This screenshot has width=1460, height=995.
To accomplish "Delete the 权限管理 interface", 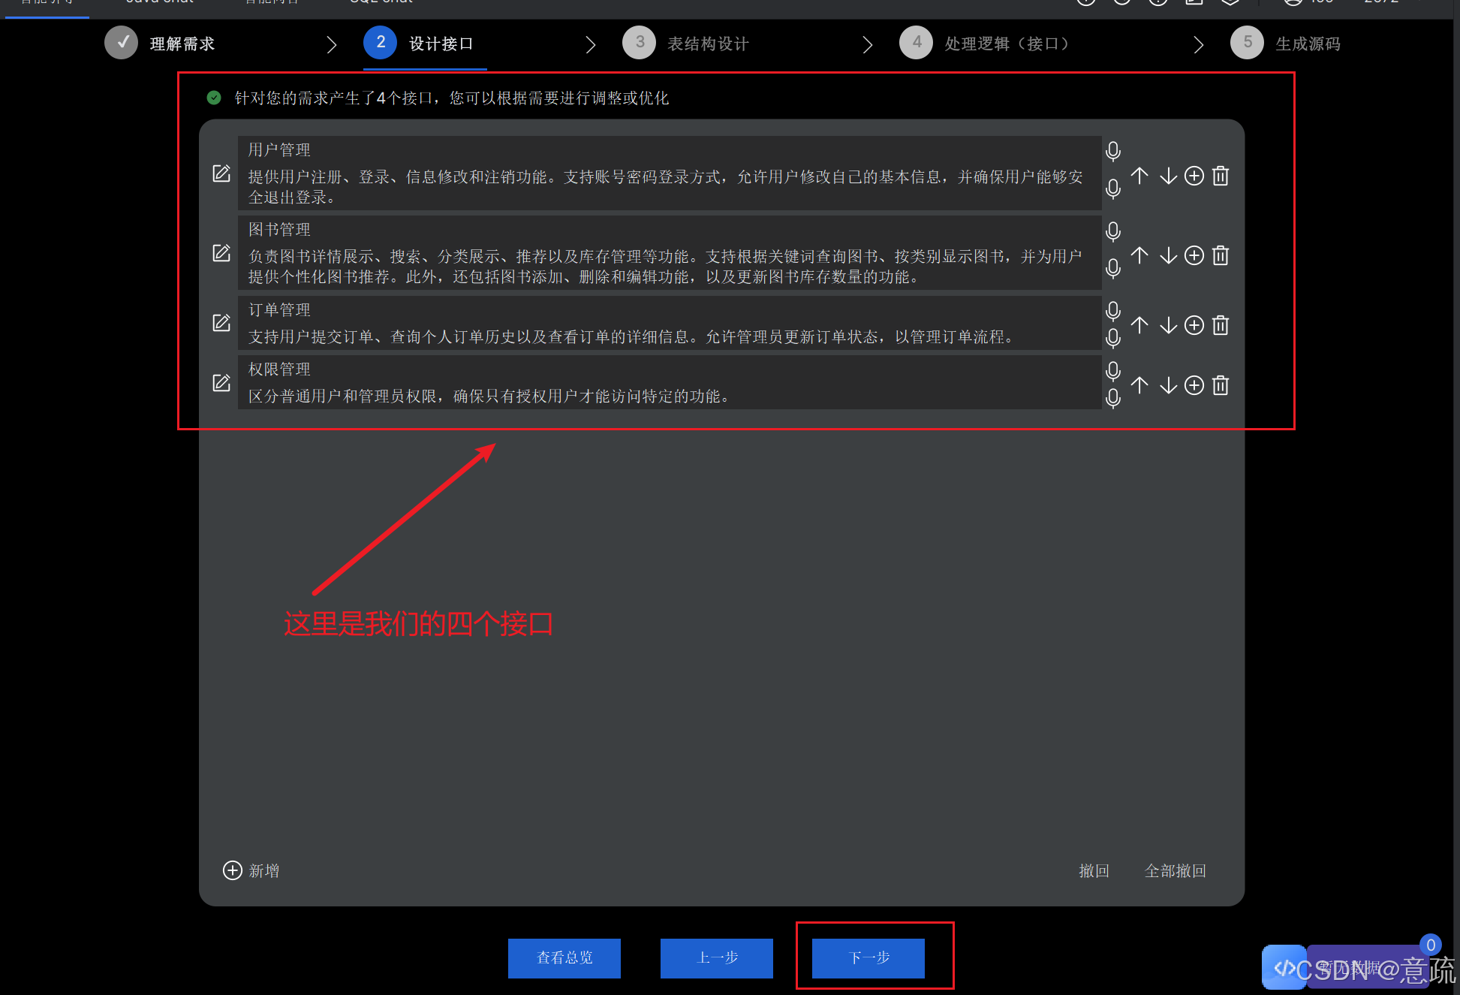I will (1221, 385).
